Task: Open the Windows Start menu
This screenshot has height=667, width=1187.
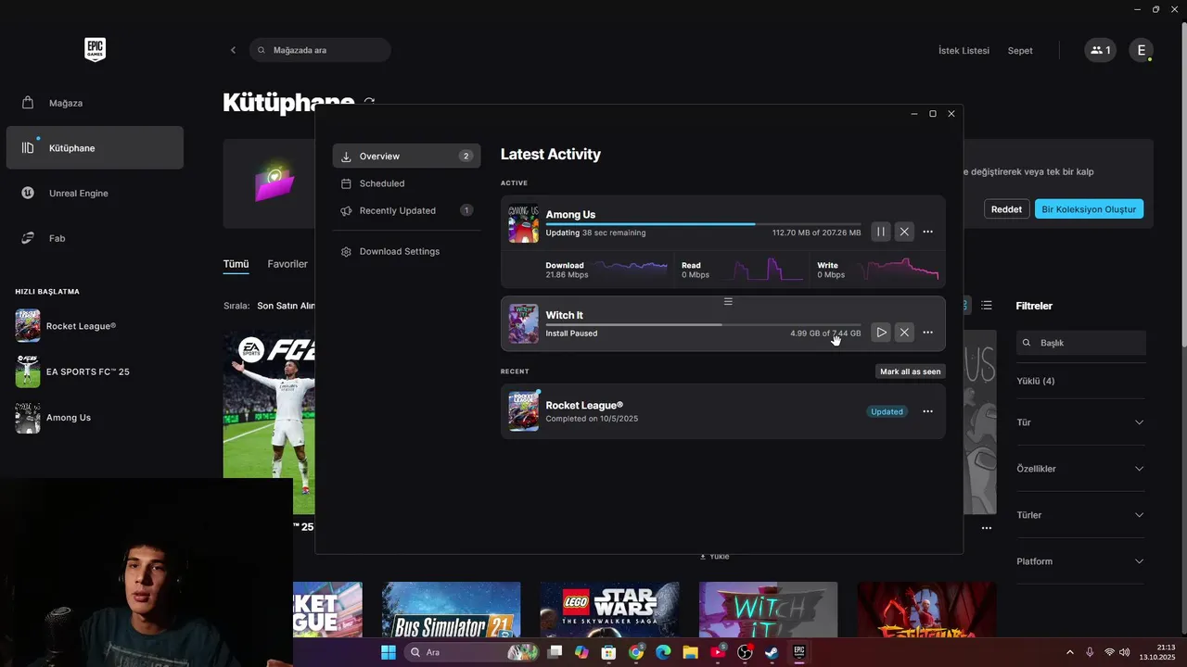Action: tap(389, 652)
